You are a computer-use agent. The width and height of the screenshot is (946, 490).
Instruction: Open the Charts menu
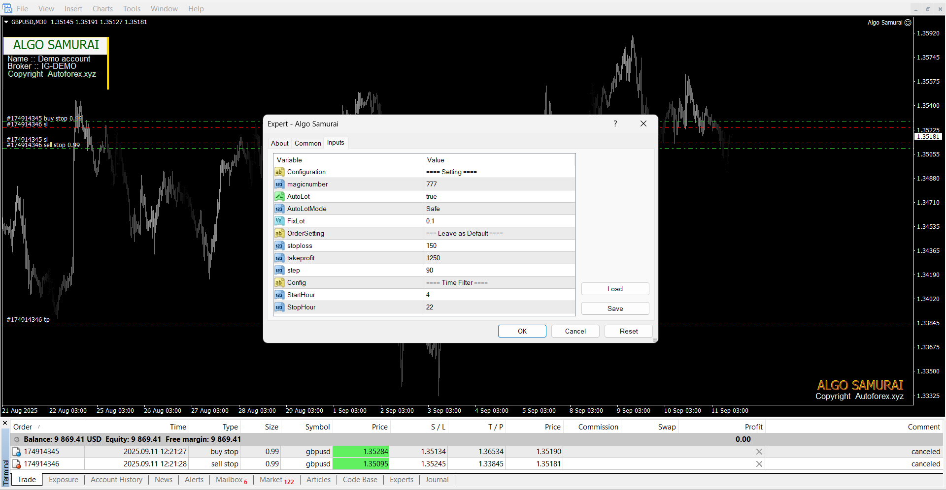point(102,9)
